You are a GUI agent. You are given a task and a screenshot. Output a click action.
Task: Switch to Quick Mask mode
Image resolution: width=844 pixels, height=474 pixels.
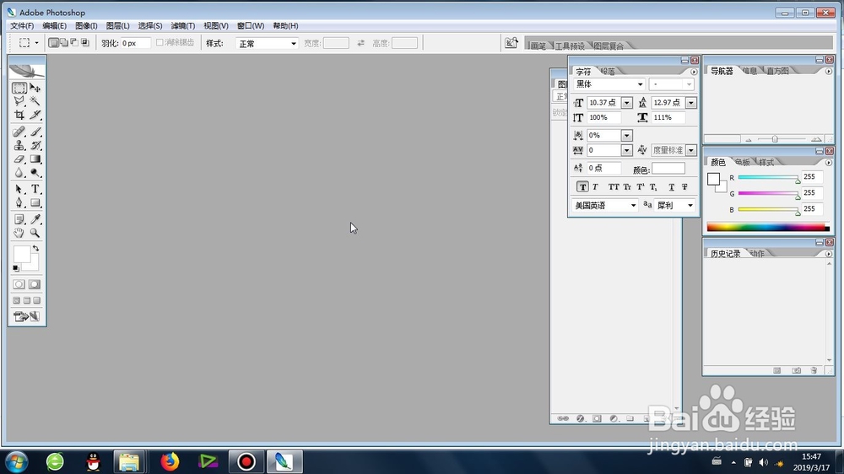point(35,284)
